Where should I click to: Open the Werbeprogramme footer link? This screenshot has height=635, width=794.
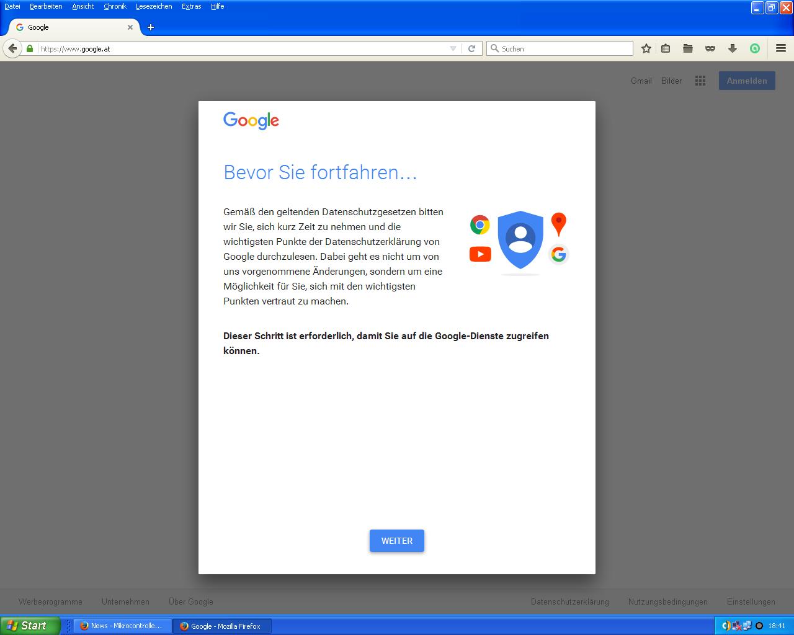pos(50,602)
